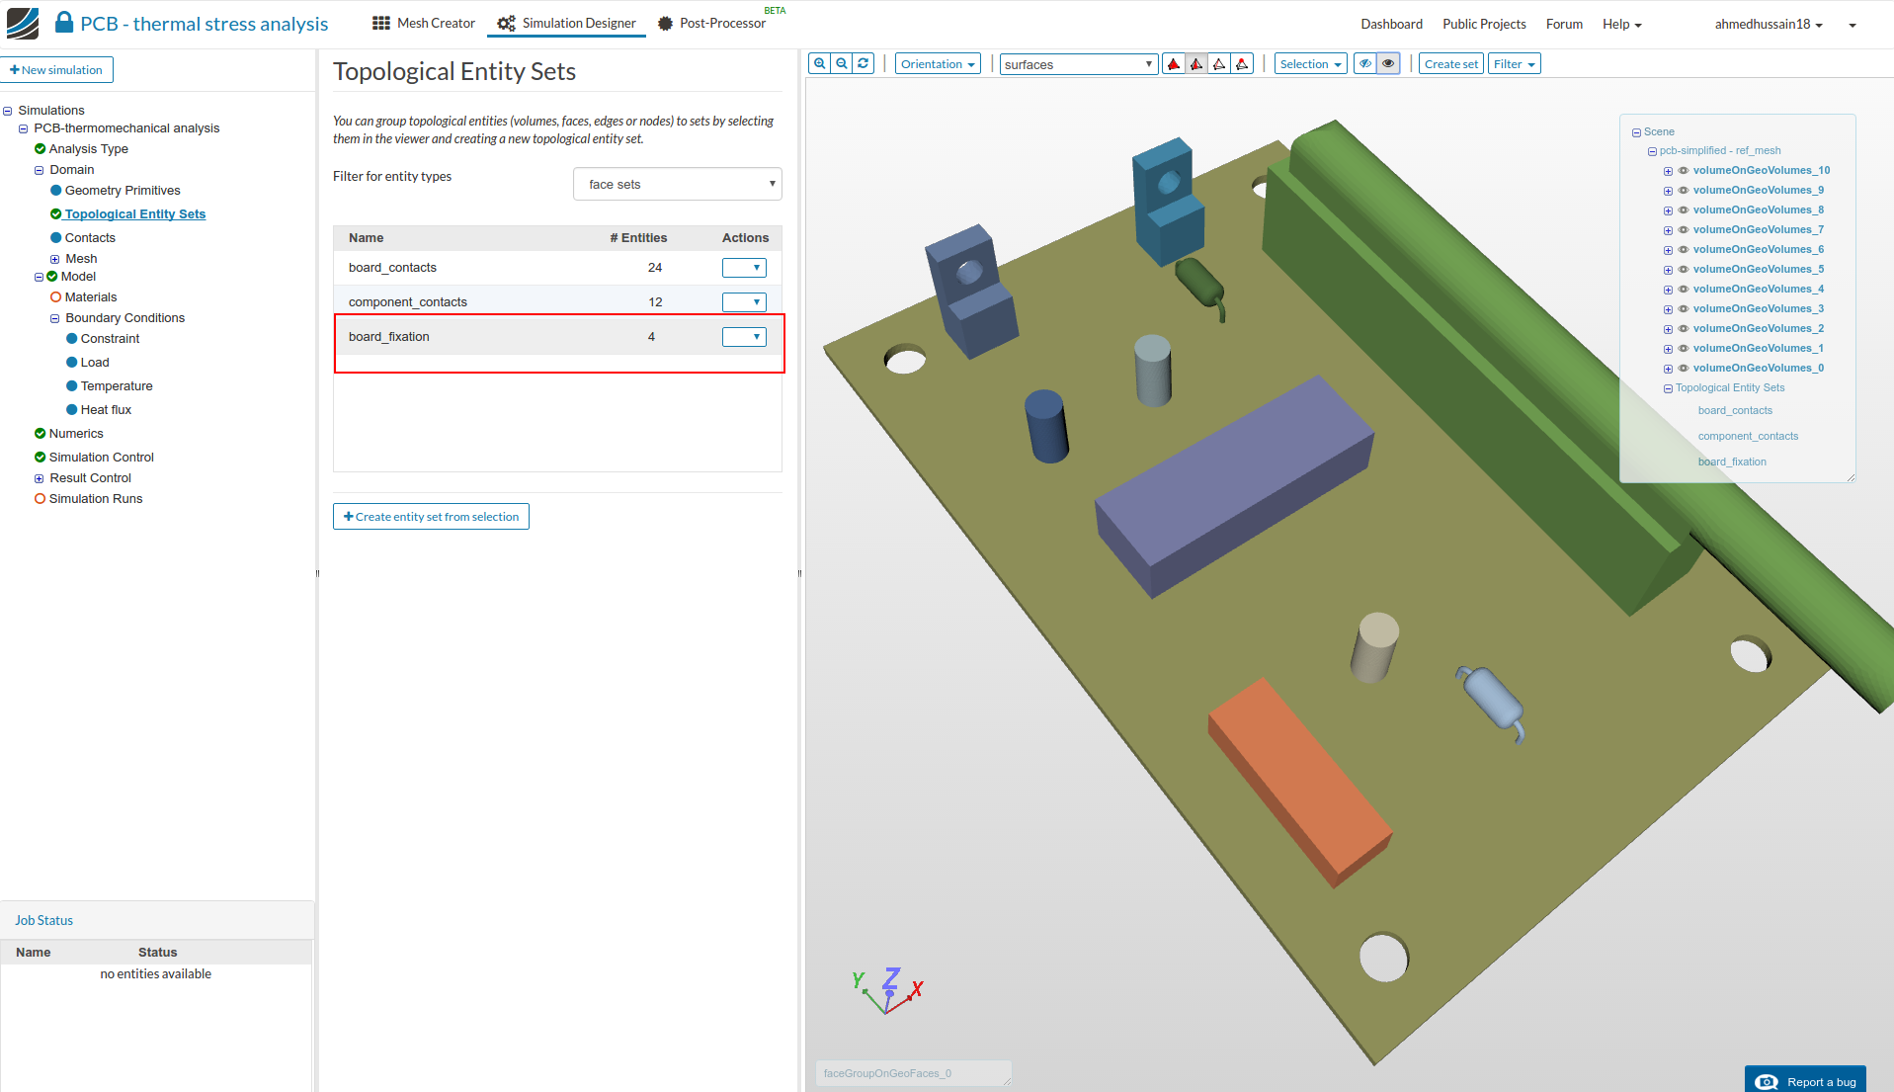Switch to the Mesh Creator tab
This screenshot has width=1894, height=1092.
tap(424, 24)
